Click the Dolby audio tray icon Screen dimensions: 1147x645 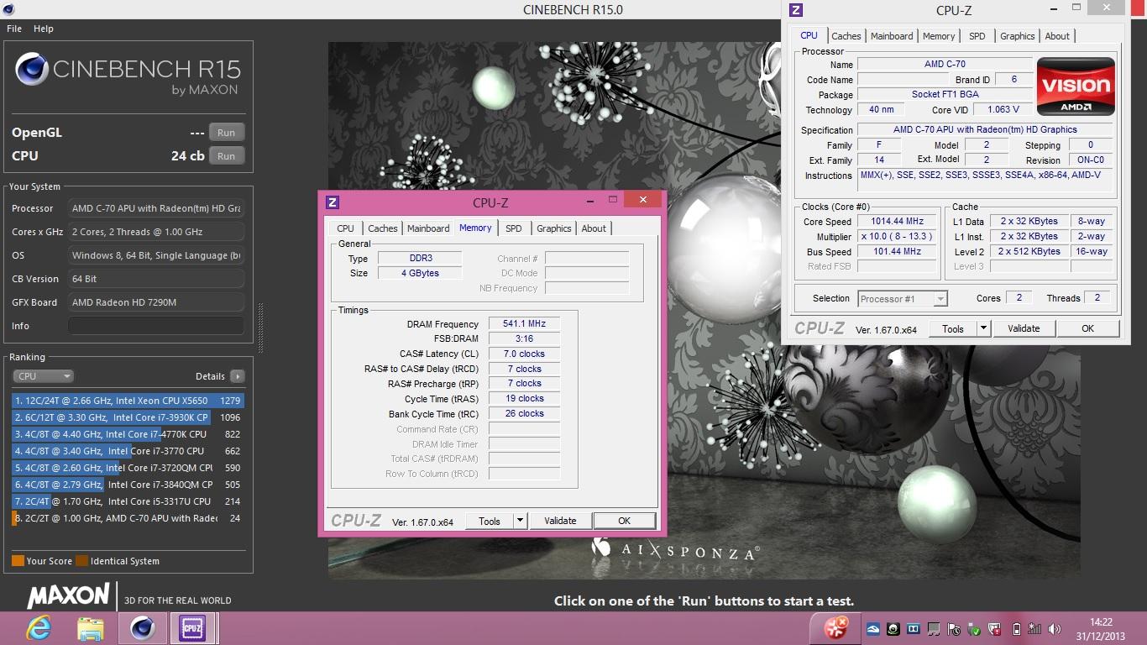(x=914, y=629)
